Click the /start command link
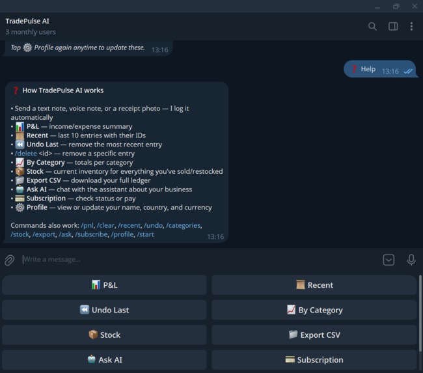The height and width of the screenshot is (373, 423). coord(145,234)
